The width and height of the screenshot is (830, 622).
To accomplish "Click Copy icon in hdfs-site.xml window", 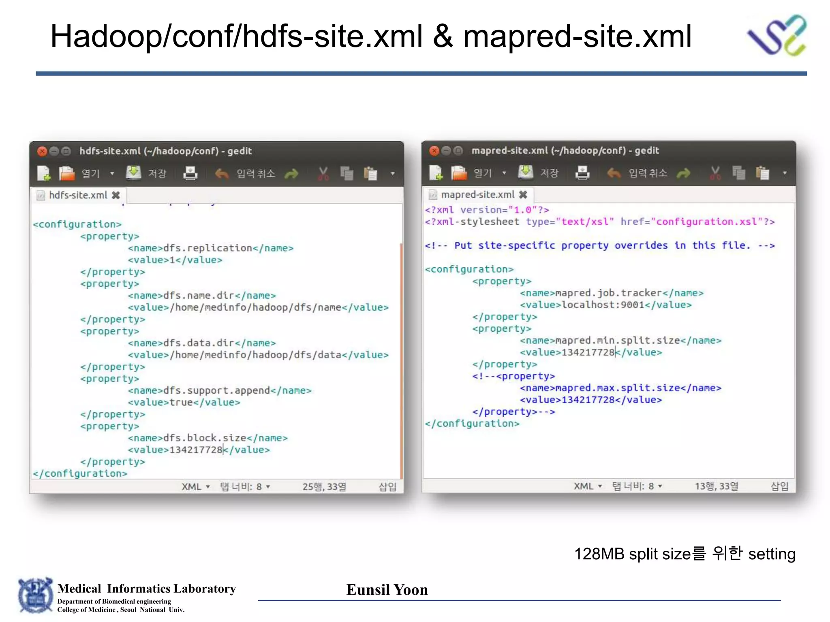I will click(347, 174).
